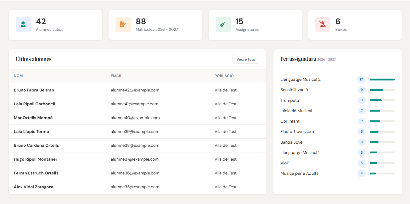Select student Mar Ortells Mompó
This screenshot has width=410, height=204.
coord(33,118)
